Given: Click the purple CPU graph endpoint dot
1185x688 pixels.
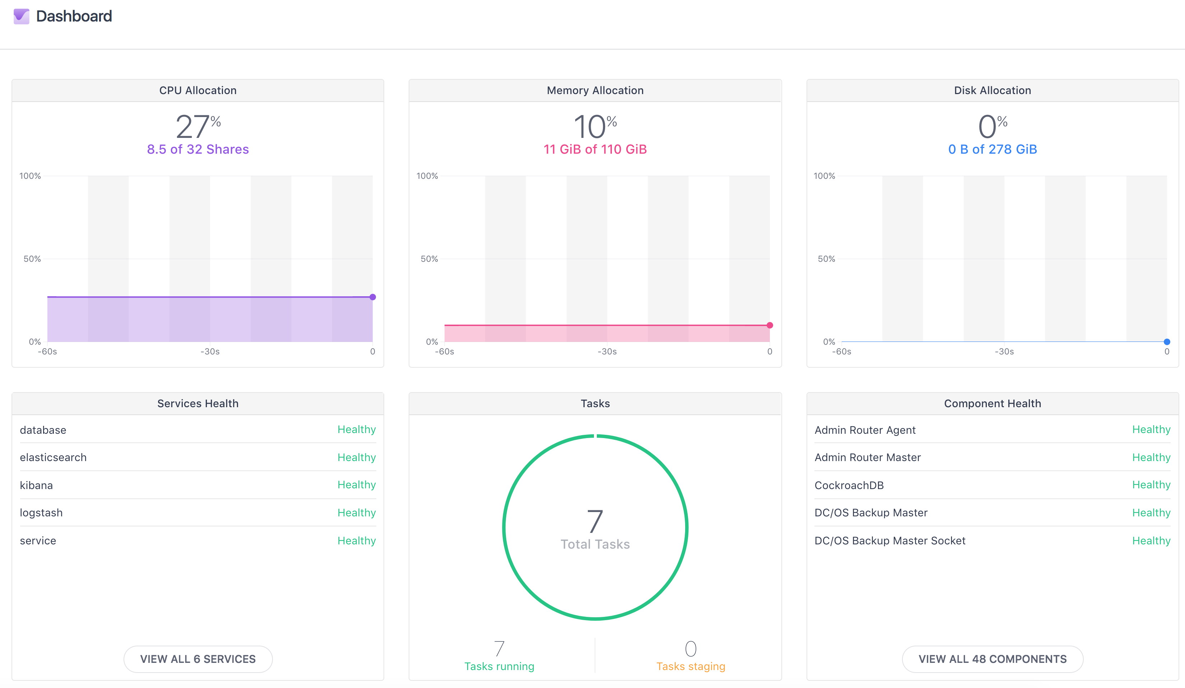Looking at the screenshot, I should [372, 297].
